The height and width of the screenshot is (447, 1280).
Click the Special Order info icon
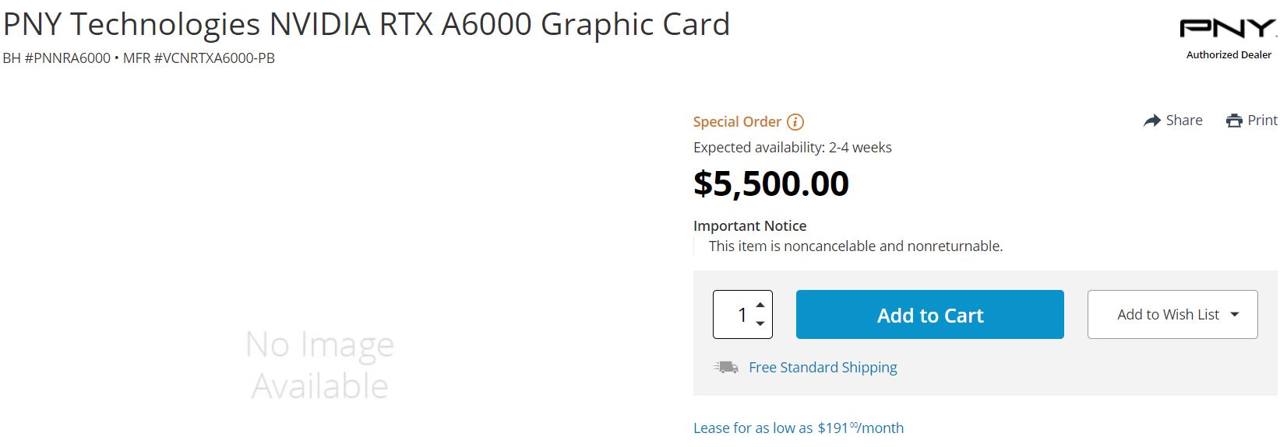pos(795,122)
